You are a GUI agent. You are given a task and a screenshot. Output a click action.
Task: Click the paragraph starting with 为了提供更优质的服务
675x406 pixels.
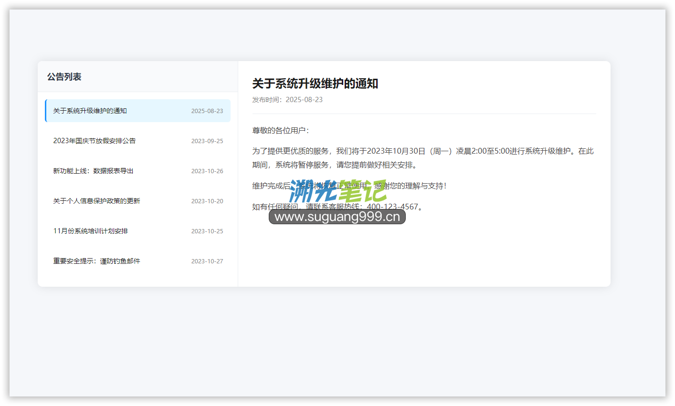[423, 158]
